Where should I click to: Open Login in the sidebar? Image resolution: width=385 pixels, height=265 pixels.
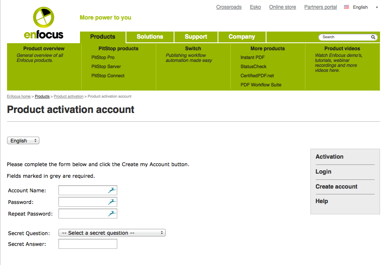323,172
